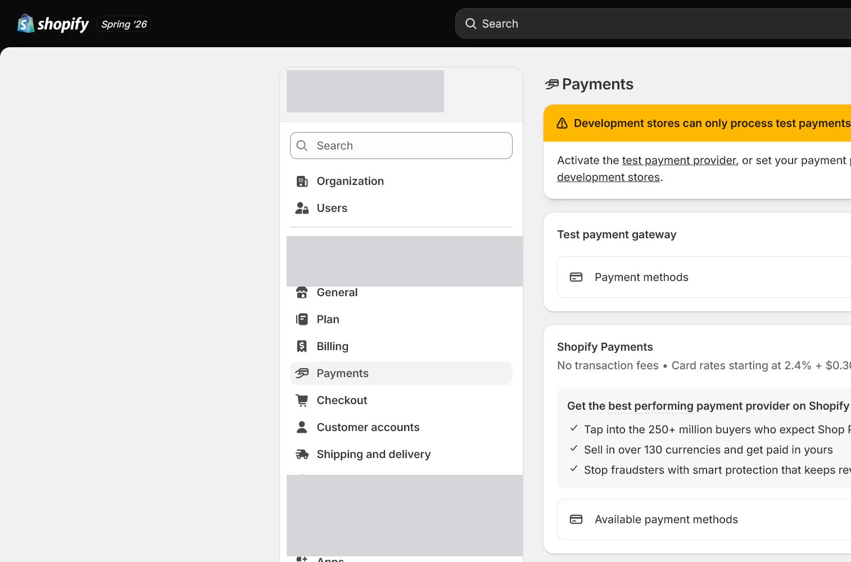
Task: Click the General storefront icon
Action: [x=302, y=292]
